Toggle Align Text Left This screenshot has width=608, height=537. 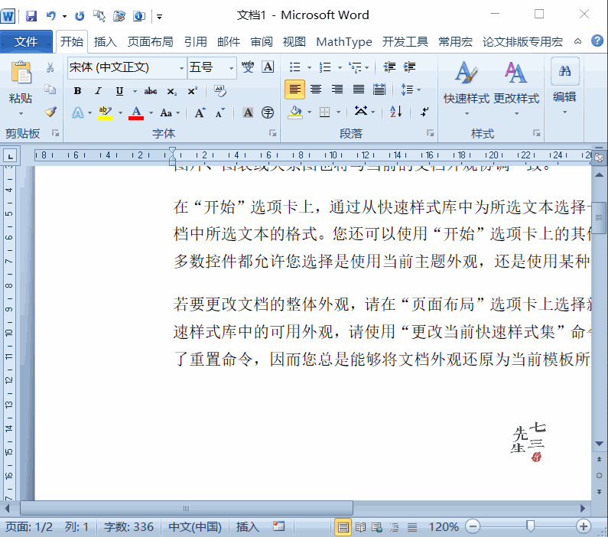tap(294, 89)
